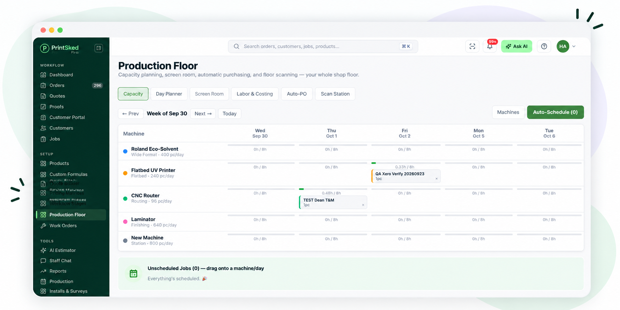
Task: Click the PrintSked logo icon
Action: [44, 48]
